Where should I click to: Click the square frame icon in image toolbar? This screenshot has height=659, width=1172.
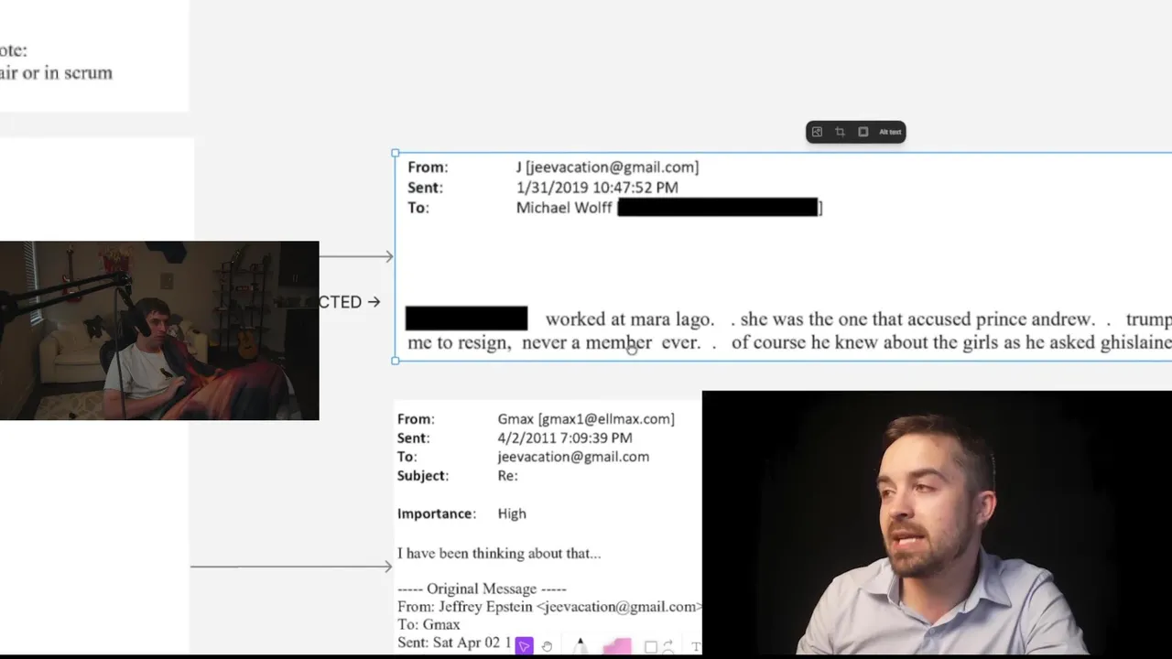(x=863, y=132)
